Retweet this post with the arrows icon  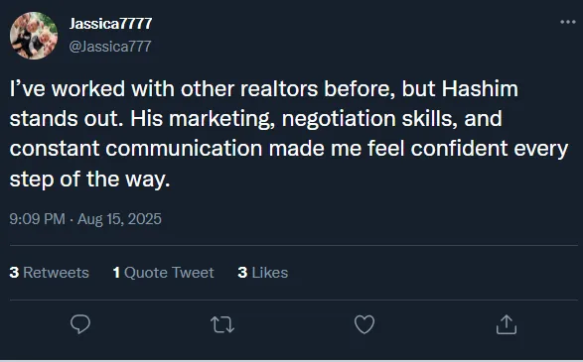(222, 324)
